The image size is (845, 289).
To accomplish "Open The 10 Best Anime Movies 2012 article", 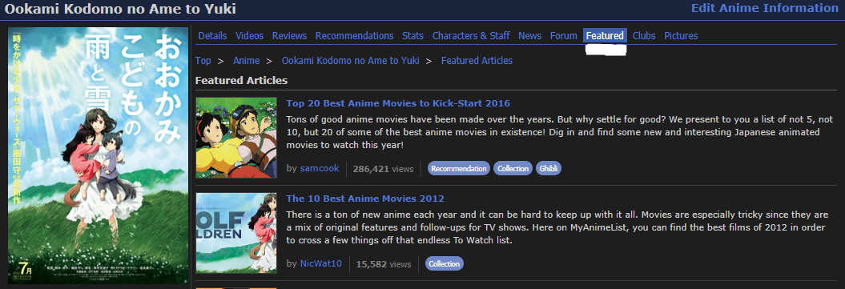I will [365, 199].
